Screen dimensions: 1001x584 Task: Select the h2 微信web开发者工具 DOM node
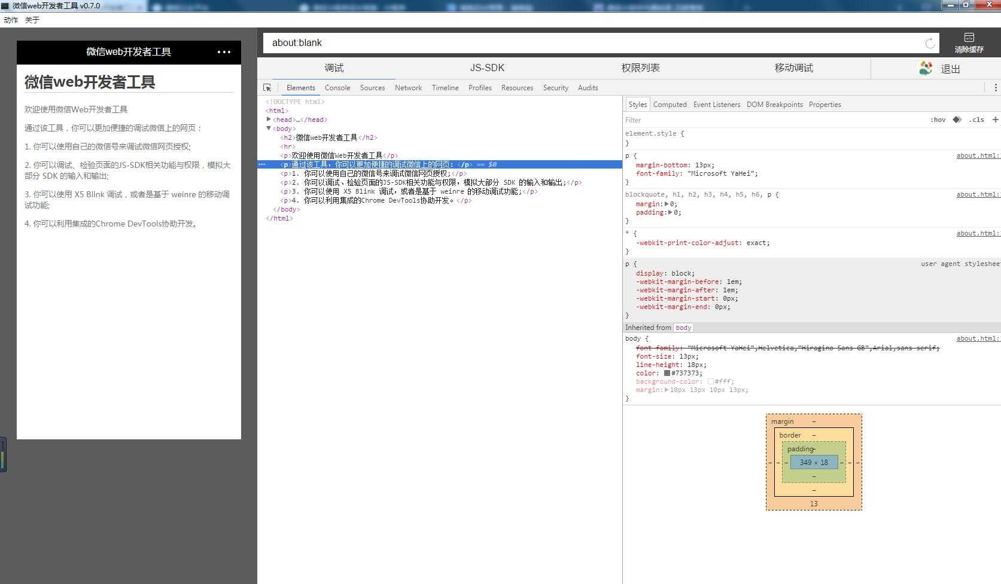click(x=329, y=137)
